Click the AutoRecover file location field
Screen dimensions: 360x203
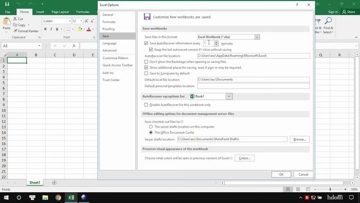(253, 56)
